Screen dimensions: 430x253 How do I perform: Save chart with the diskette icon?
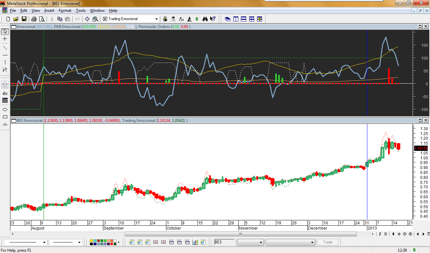click(x=24, y=19)
